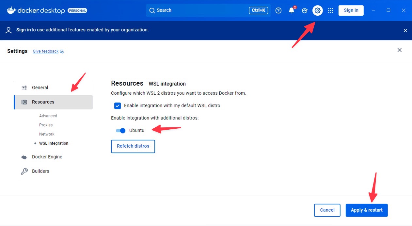Dismiss the sign-in banner

[x=405, y=30]
